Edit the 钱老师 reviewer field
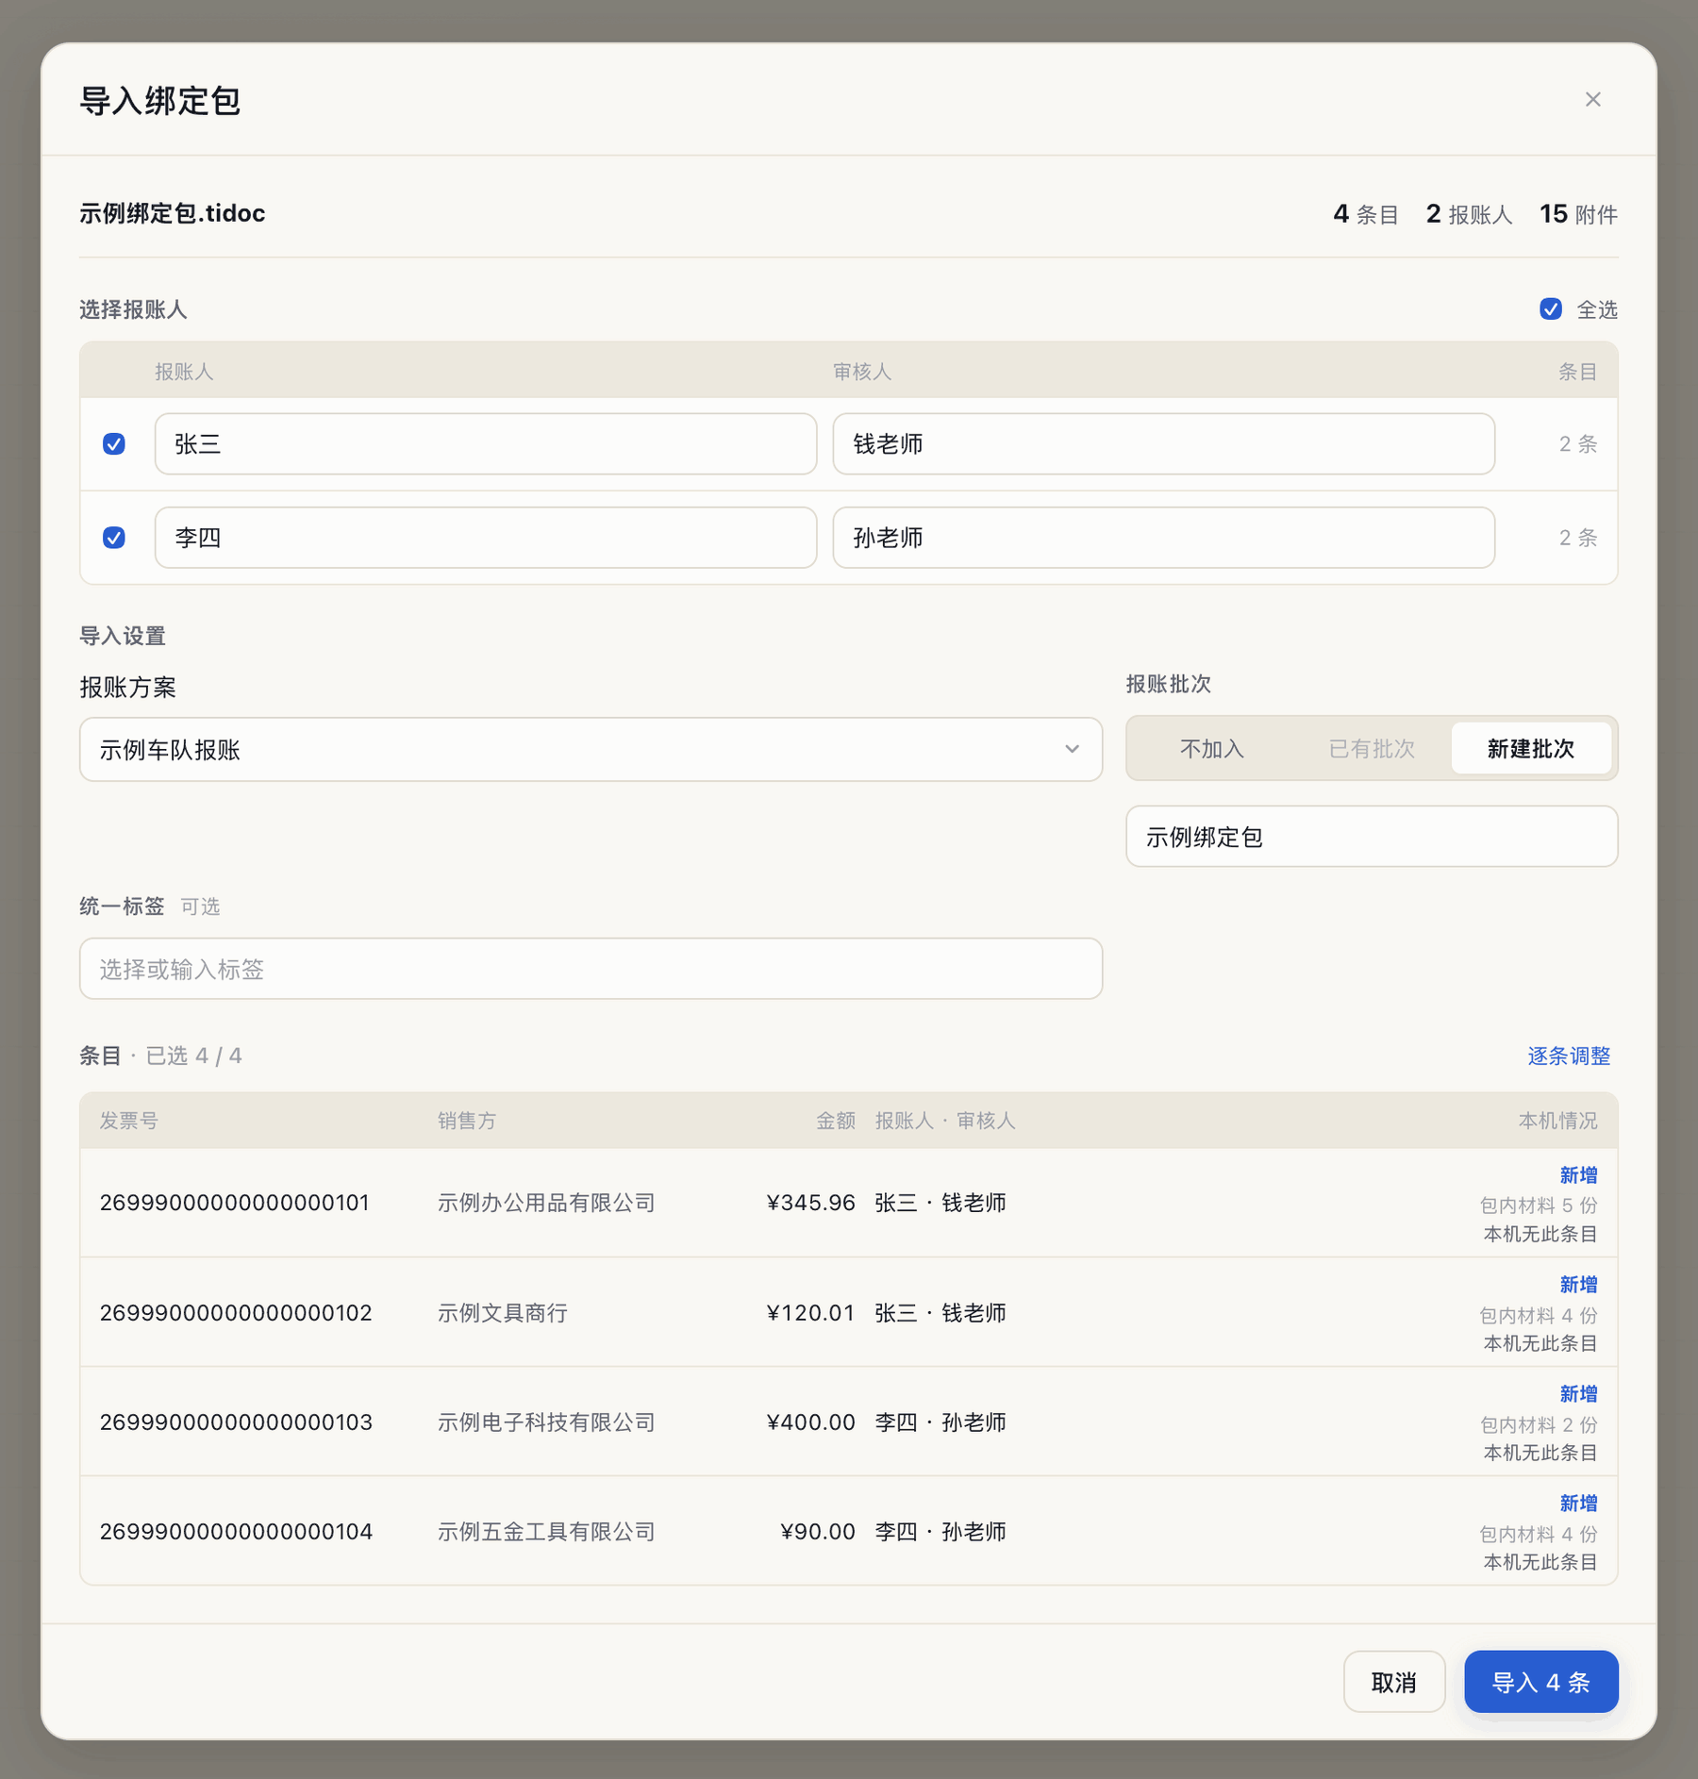This screenshot has height=1779, width=1698. coord(1163,443)
